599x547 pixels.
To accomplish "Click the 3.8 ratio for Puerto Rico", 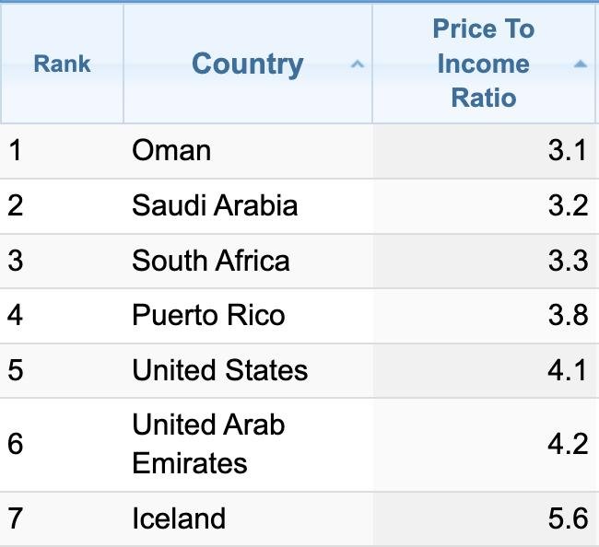I will click(567, 316).
